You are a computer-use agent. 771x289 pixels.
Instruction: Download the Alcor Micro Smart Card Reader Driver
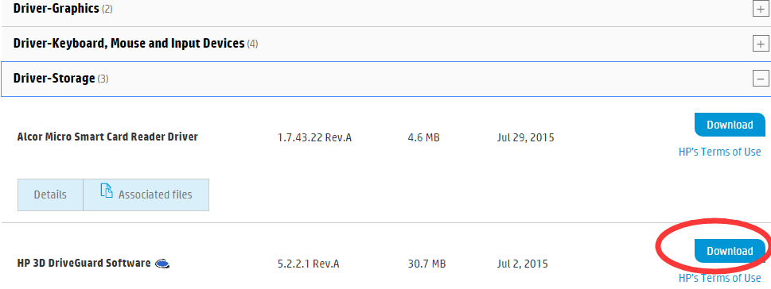tap(730, 125)
